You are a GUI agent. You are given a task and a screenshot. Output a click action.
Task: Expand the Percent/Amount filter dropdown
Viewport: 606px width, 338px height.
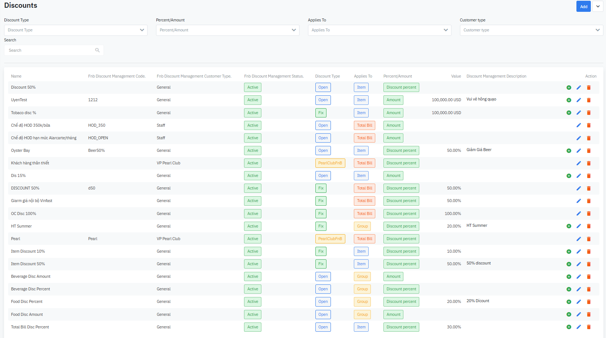(x=227, y=30)
